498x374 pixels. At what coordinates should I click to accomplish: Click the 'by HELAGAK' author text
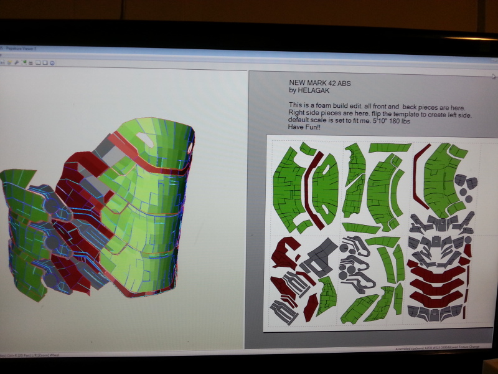[309, 90]
